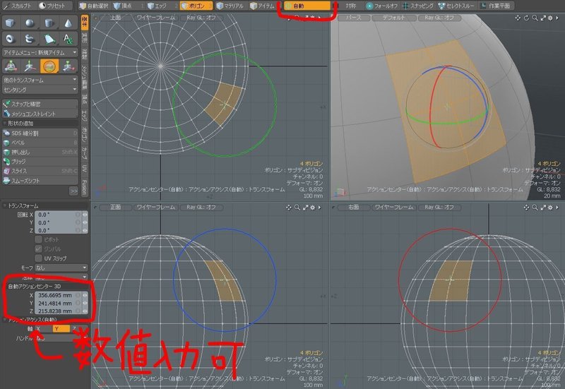Open the gear settings in right viewport
This screenshot has height=389, width=565.
[551, 208]
